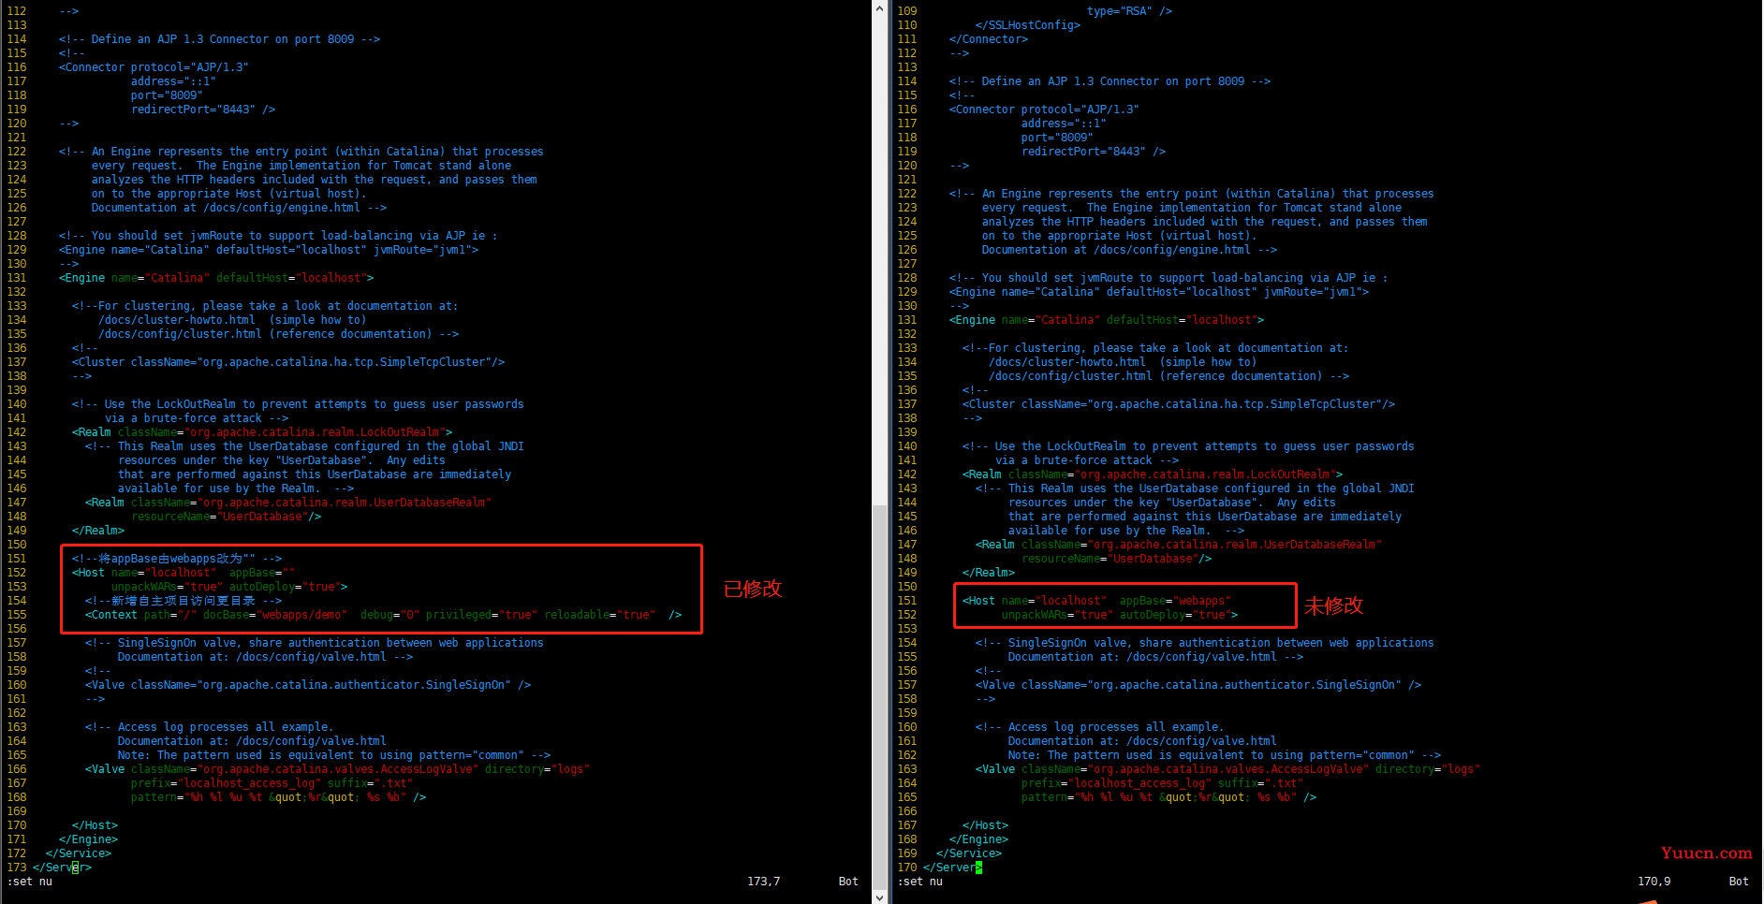Click highlighted Engine name="Catalina" line in right pane
The width and height of the screenshot is (1764, 904).
pos(1107,320)
